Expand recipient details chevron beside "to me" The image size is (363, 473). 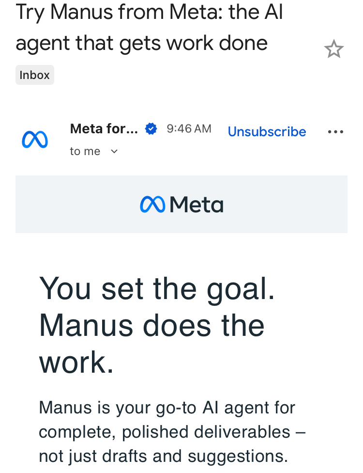(x=114, y=152)
